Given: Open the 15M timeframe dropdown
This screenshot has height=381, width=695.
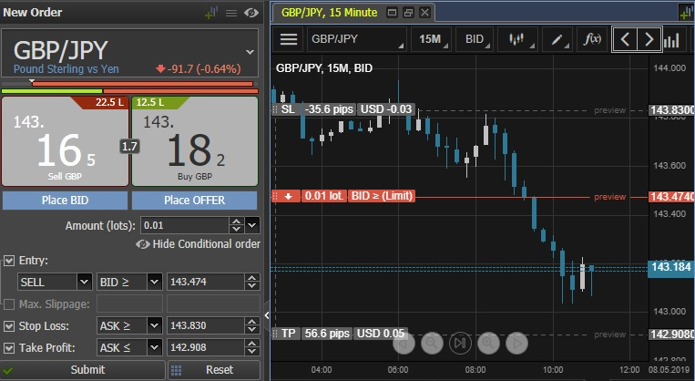Looking at the screenshot, I should [x=431, y=39].
